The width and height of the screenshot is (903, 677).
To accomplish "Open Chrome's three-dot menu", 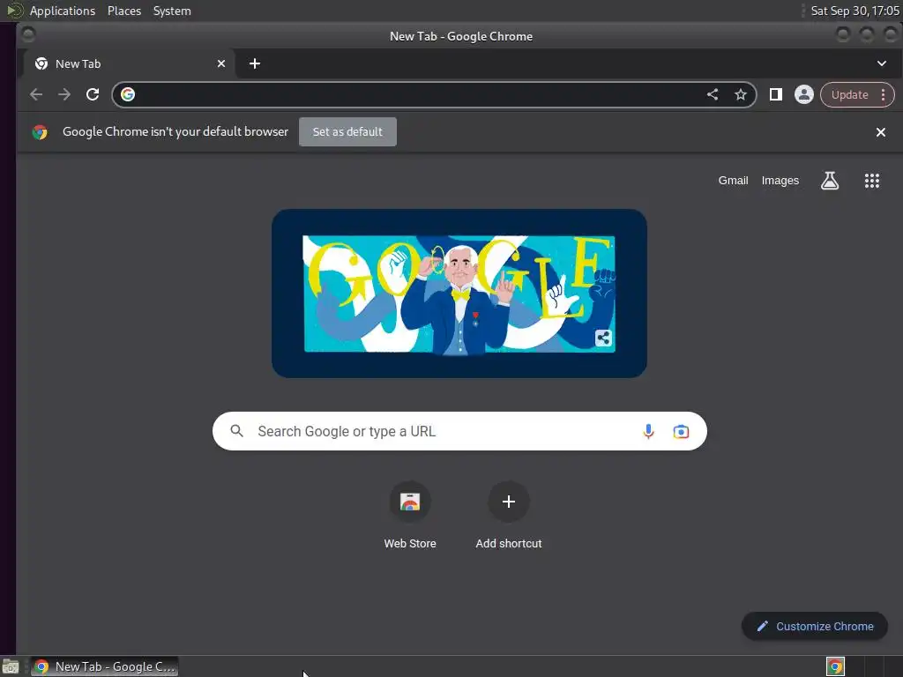I will click(883, 94).
